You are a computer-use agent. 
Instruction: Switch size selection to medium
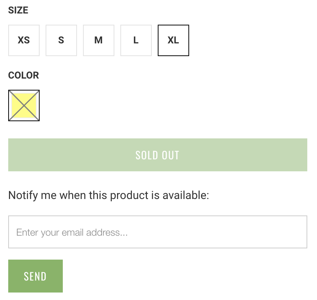(99, 40)
